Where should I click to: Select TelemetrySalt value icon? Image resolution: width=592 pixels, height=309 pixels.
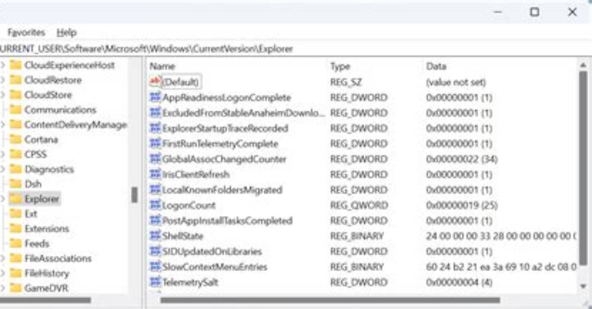pyautogui.click(x=155, y=282)
